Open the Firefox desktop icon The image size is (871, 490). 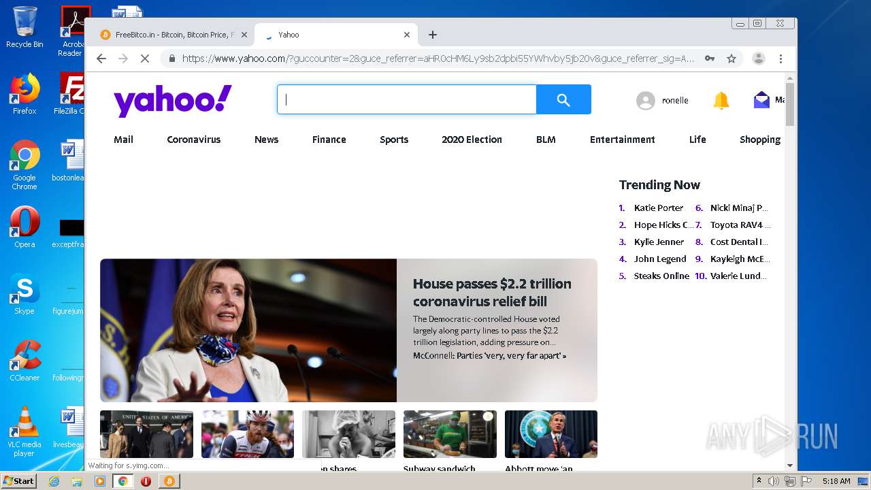coord(24,94)
